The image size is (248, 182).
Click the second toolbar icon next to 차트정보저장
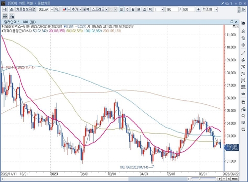[11, 9]
